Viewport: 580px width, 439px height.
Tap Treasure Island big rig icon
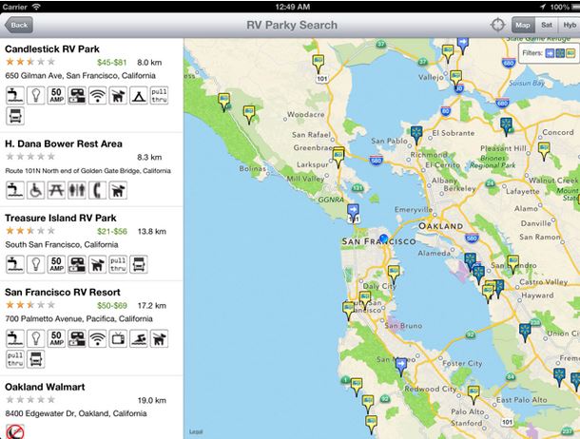139,264
